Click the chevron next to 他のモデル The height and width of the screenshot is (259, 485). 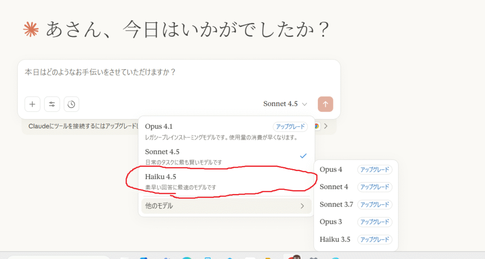pyautogui.click(x=302, y=206)
